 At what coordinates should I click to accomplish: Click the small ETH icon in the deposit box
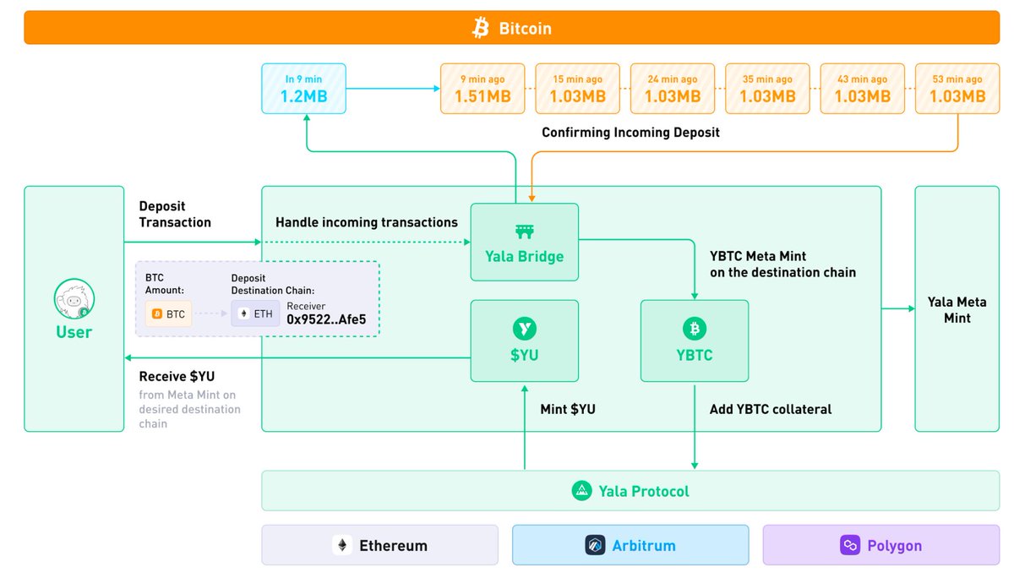pyautogui.click(x=245, y=314)
